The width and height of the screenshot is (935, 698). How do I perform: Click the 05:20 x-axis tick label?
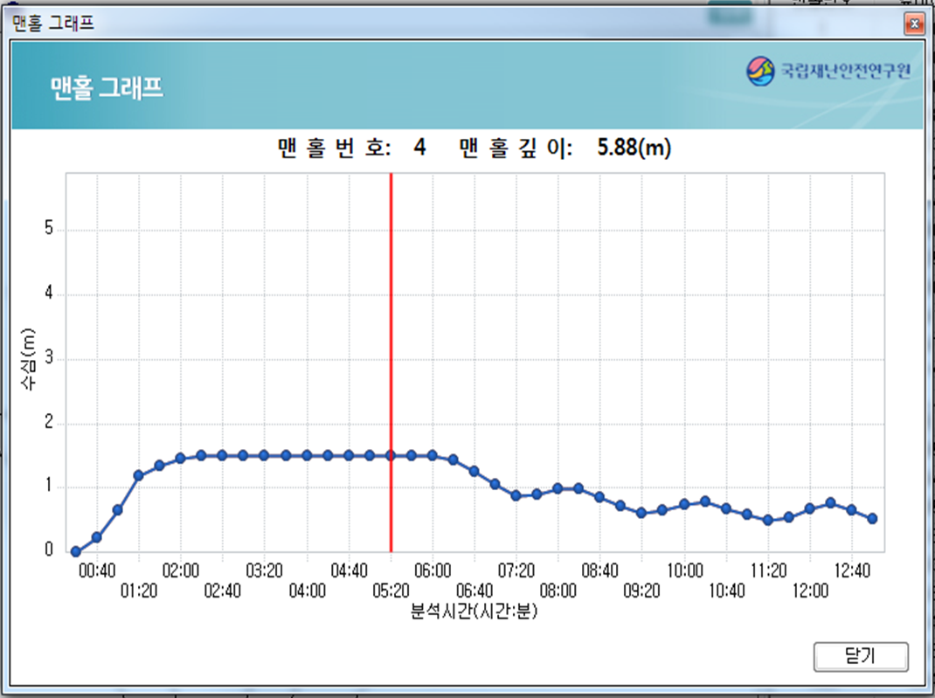coord(391,591)
